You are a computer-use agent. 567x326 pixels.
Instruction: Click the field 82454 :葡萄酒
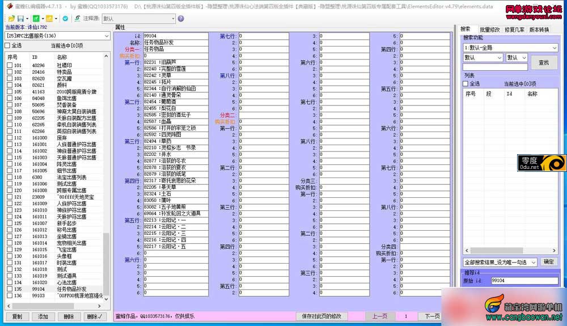click(176, 101)
